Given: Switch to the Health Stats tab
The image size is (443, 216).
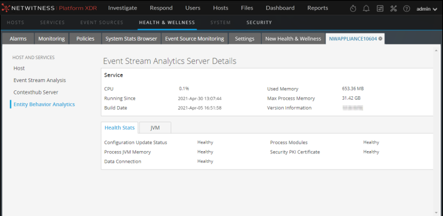Looking at the screenshot, I should click(119, 127).
